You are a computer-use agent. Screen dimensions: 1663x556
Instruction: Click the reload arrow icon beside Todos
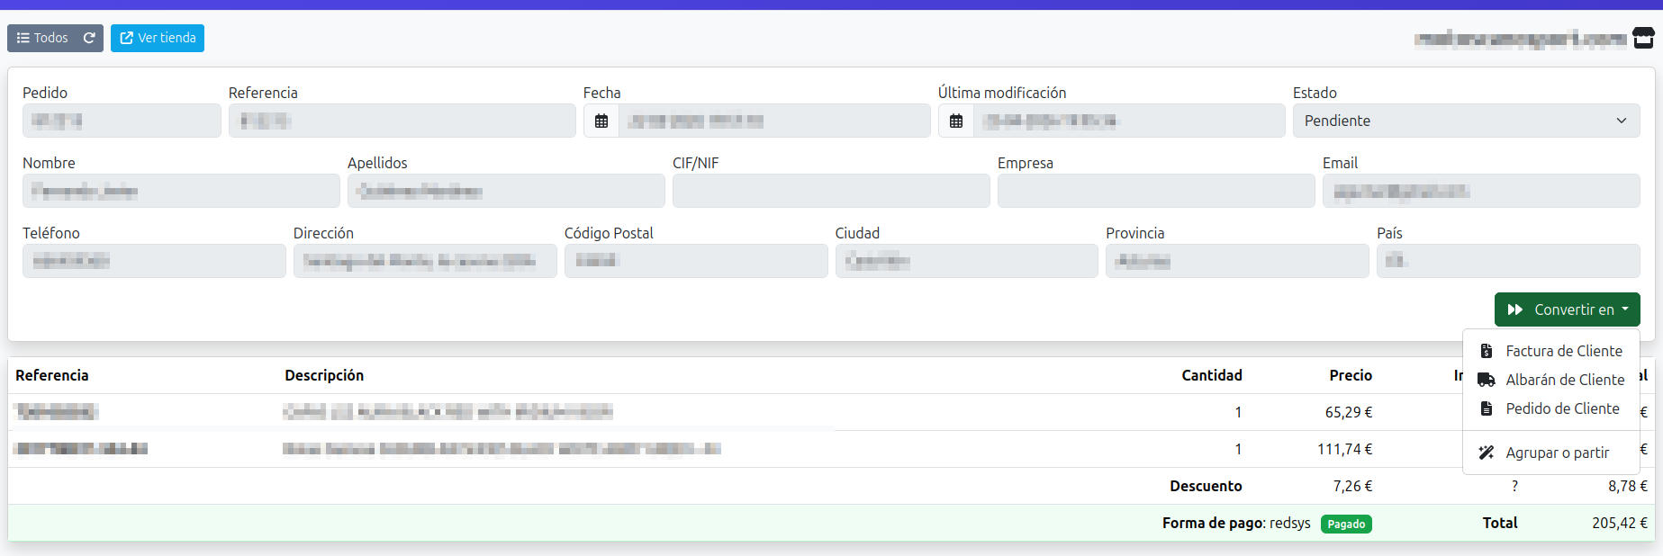coord(89,38)
